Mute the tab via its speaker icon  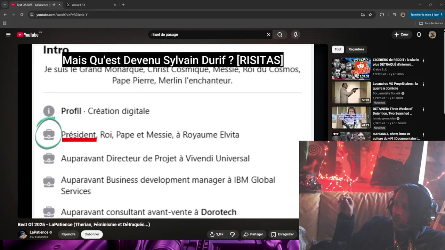tap(54, 5)
